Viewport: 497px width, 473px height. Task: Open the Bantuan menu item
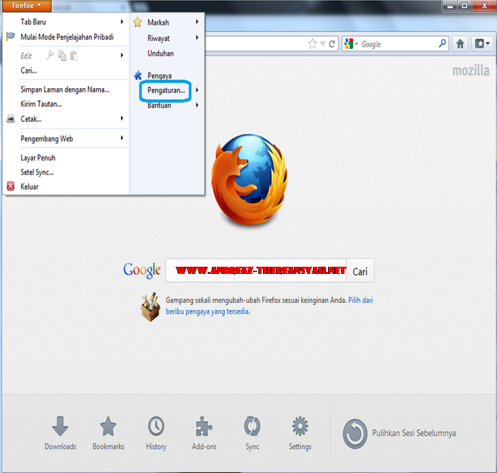tap(159, 105)
